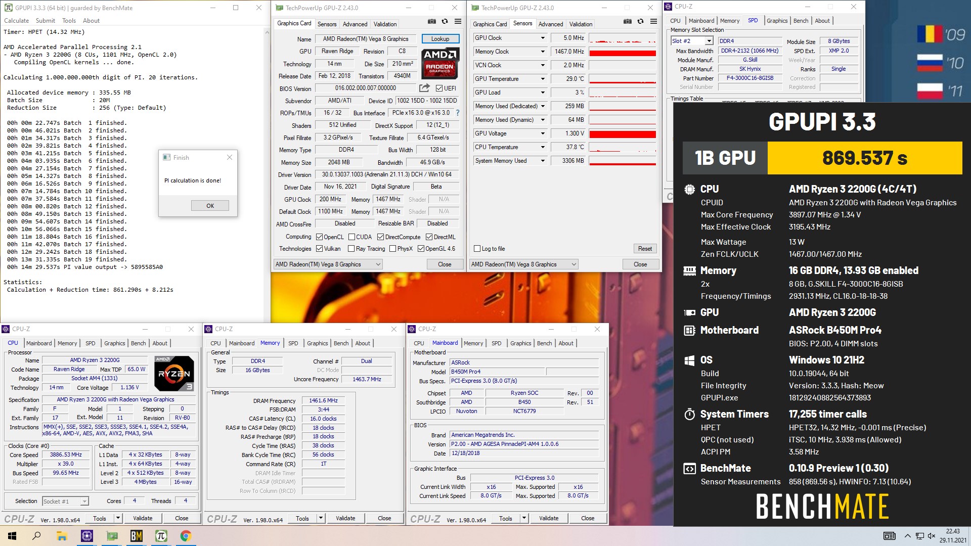Screen dimensions: 971x546
Task: Click the taskbar clock showing 22.43
Action: 953,531
